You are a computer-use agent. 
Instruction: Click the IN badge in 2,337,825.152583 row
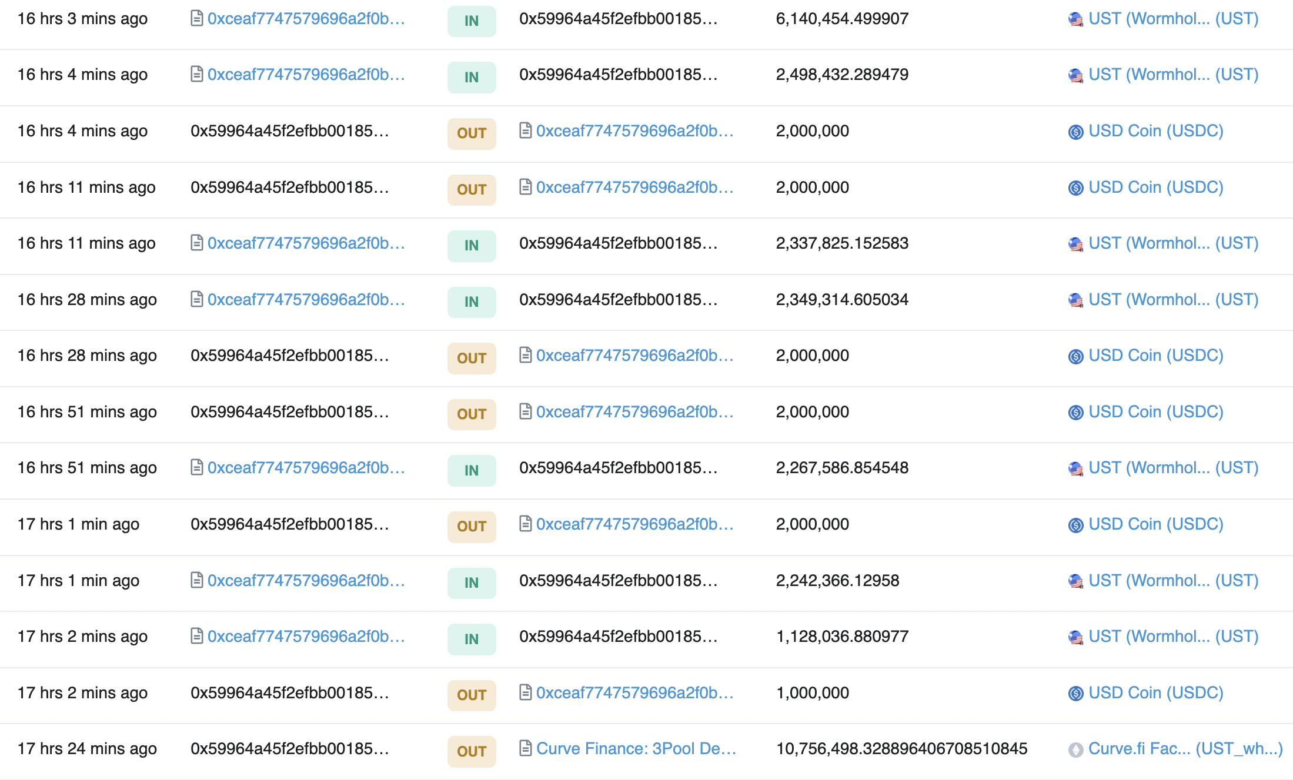tap(472, 245)
